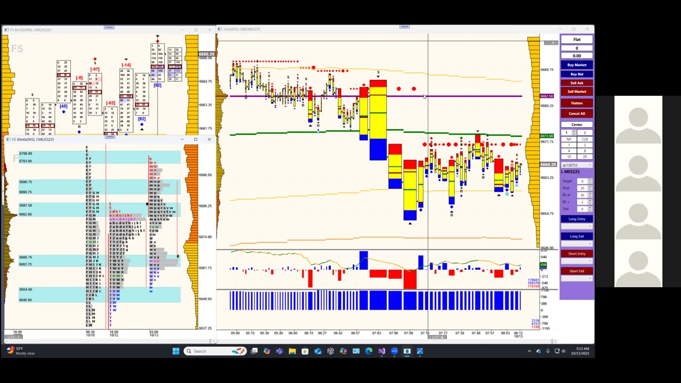This screenshot has width=681, height=383.
Task: Click the 07:03 time label on chart
Action: pos(377,333)
